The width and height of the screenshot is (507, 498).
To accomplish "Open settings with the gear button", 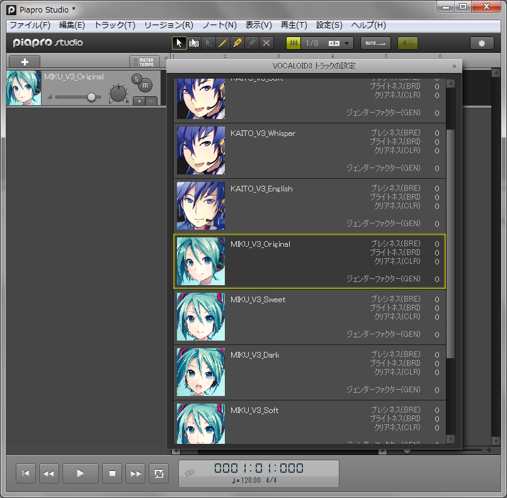I will pyautogui.click(x=482, y=43).
